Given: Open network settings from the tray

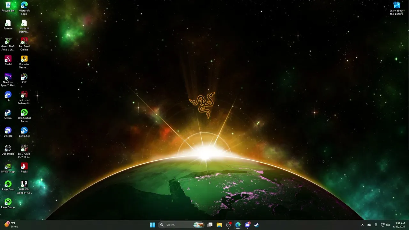Looking at the screenshot, I should (x=383, y=225).
